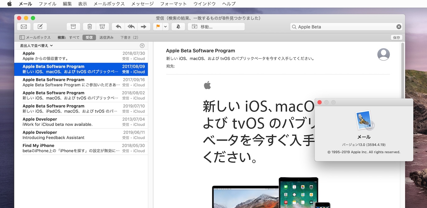Set search scope to 下書き (2)
The height and width of the screenshot is (208, 427).
click(129, 37)
